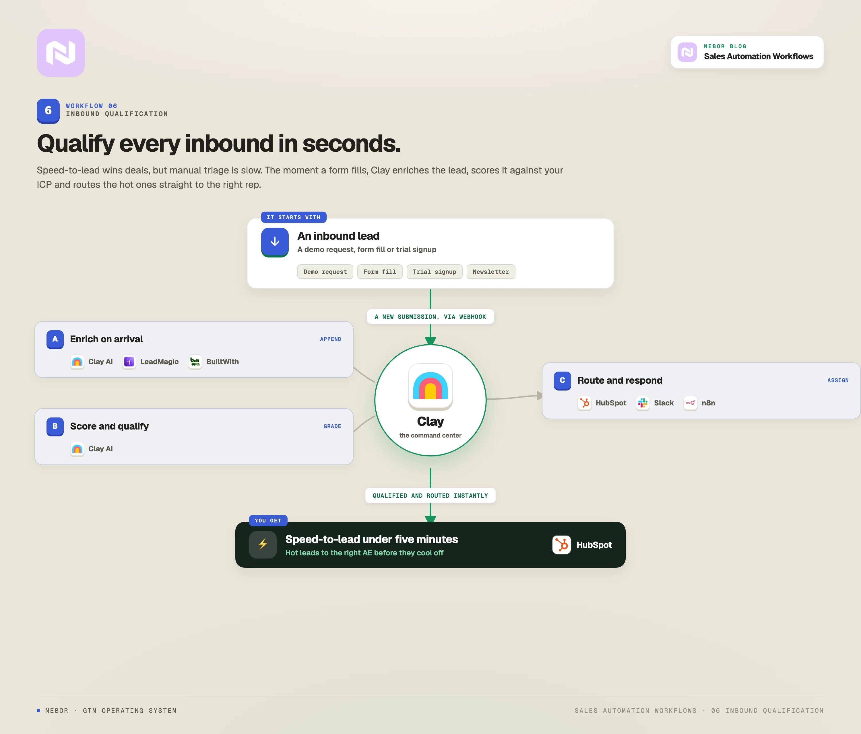Click the GRADE label
The image size is (861, 734).
pos(332,426)
